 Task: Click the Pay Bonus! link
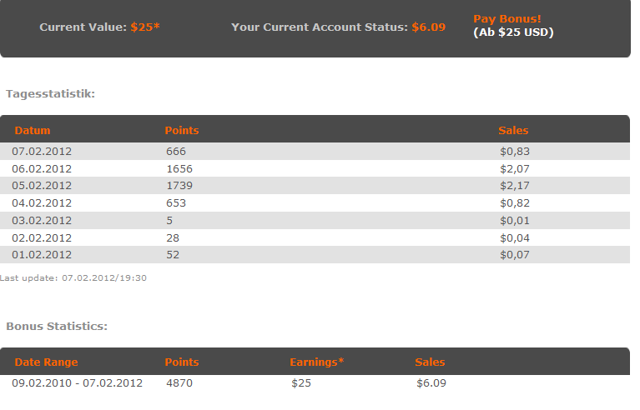506,18
